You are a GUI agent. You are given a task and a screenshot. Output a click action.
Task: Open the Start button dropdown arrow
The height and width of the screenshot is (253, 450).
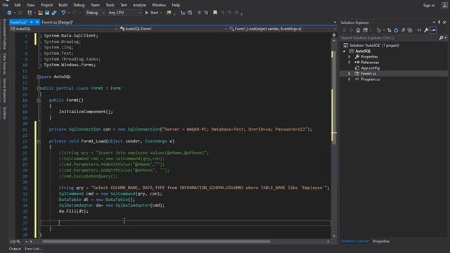click(x=161, y=13)
